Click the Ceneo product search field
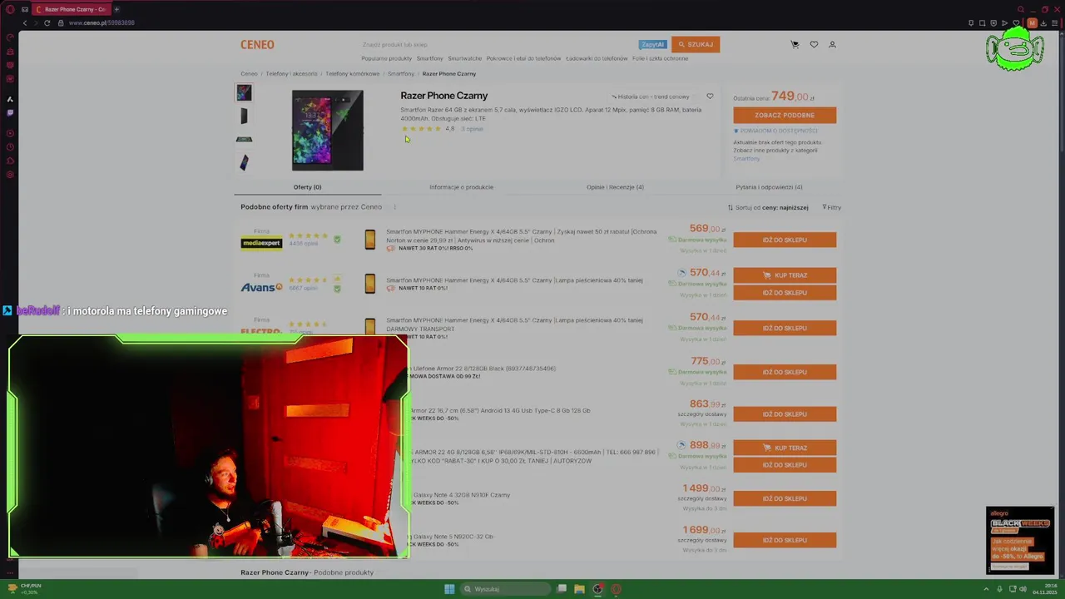1065x599 pixels. click(498, 44)
